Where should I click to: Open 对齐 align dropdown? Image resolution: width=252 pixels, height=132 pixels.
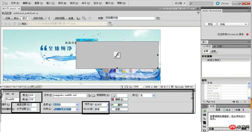101,105
